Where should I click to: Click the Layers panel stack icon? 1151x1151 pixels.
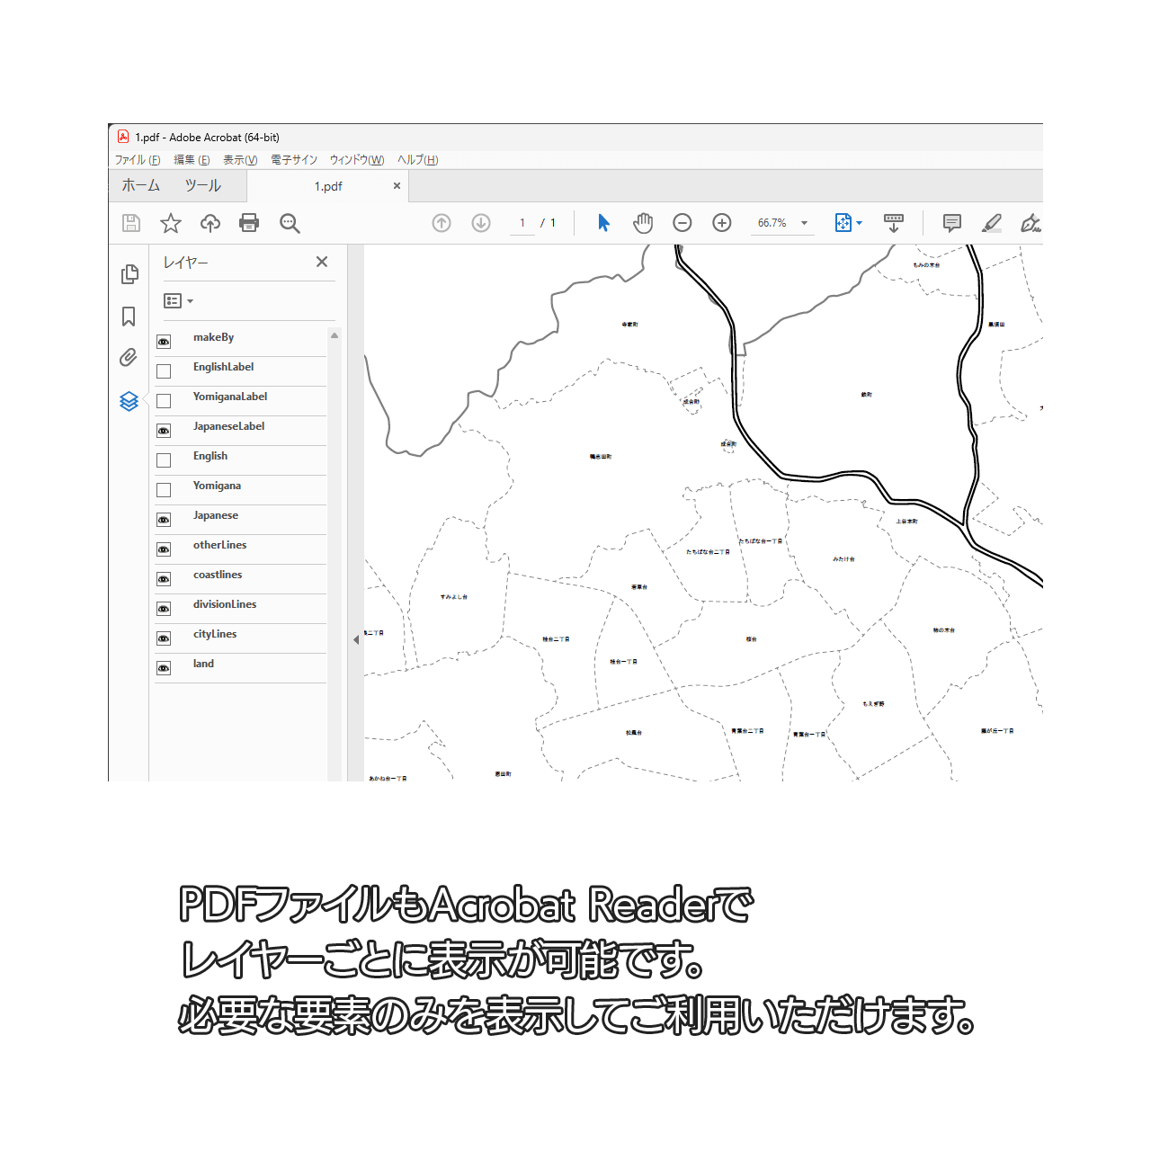[129, 401]
